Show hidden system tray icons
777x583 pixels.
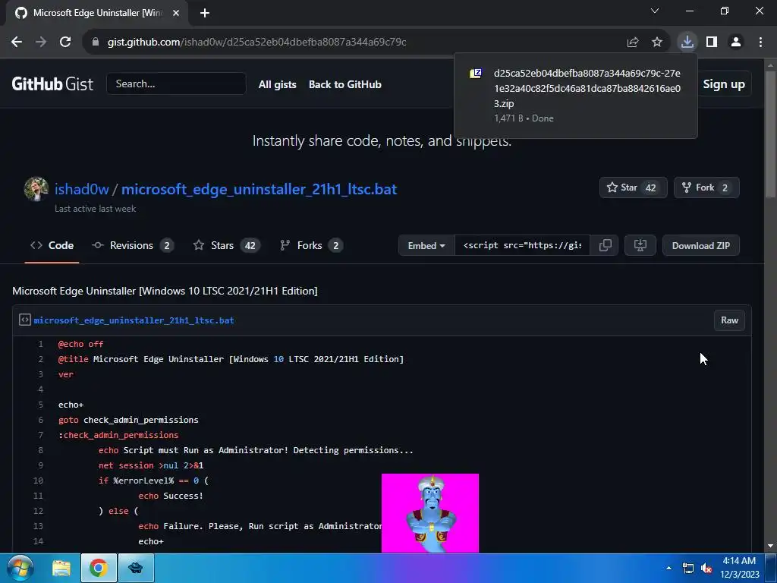pyautogui.click(x=669, y=568)
